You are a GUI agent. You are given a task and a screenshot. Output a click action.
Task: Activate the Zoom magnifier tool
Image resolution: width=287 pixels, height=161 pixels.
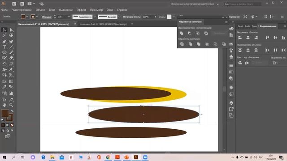coord(11,105)
